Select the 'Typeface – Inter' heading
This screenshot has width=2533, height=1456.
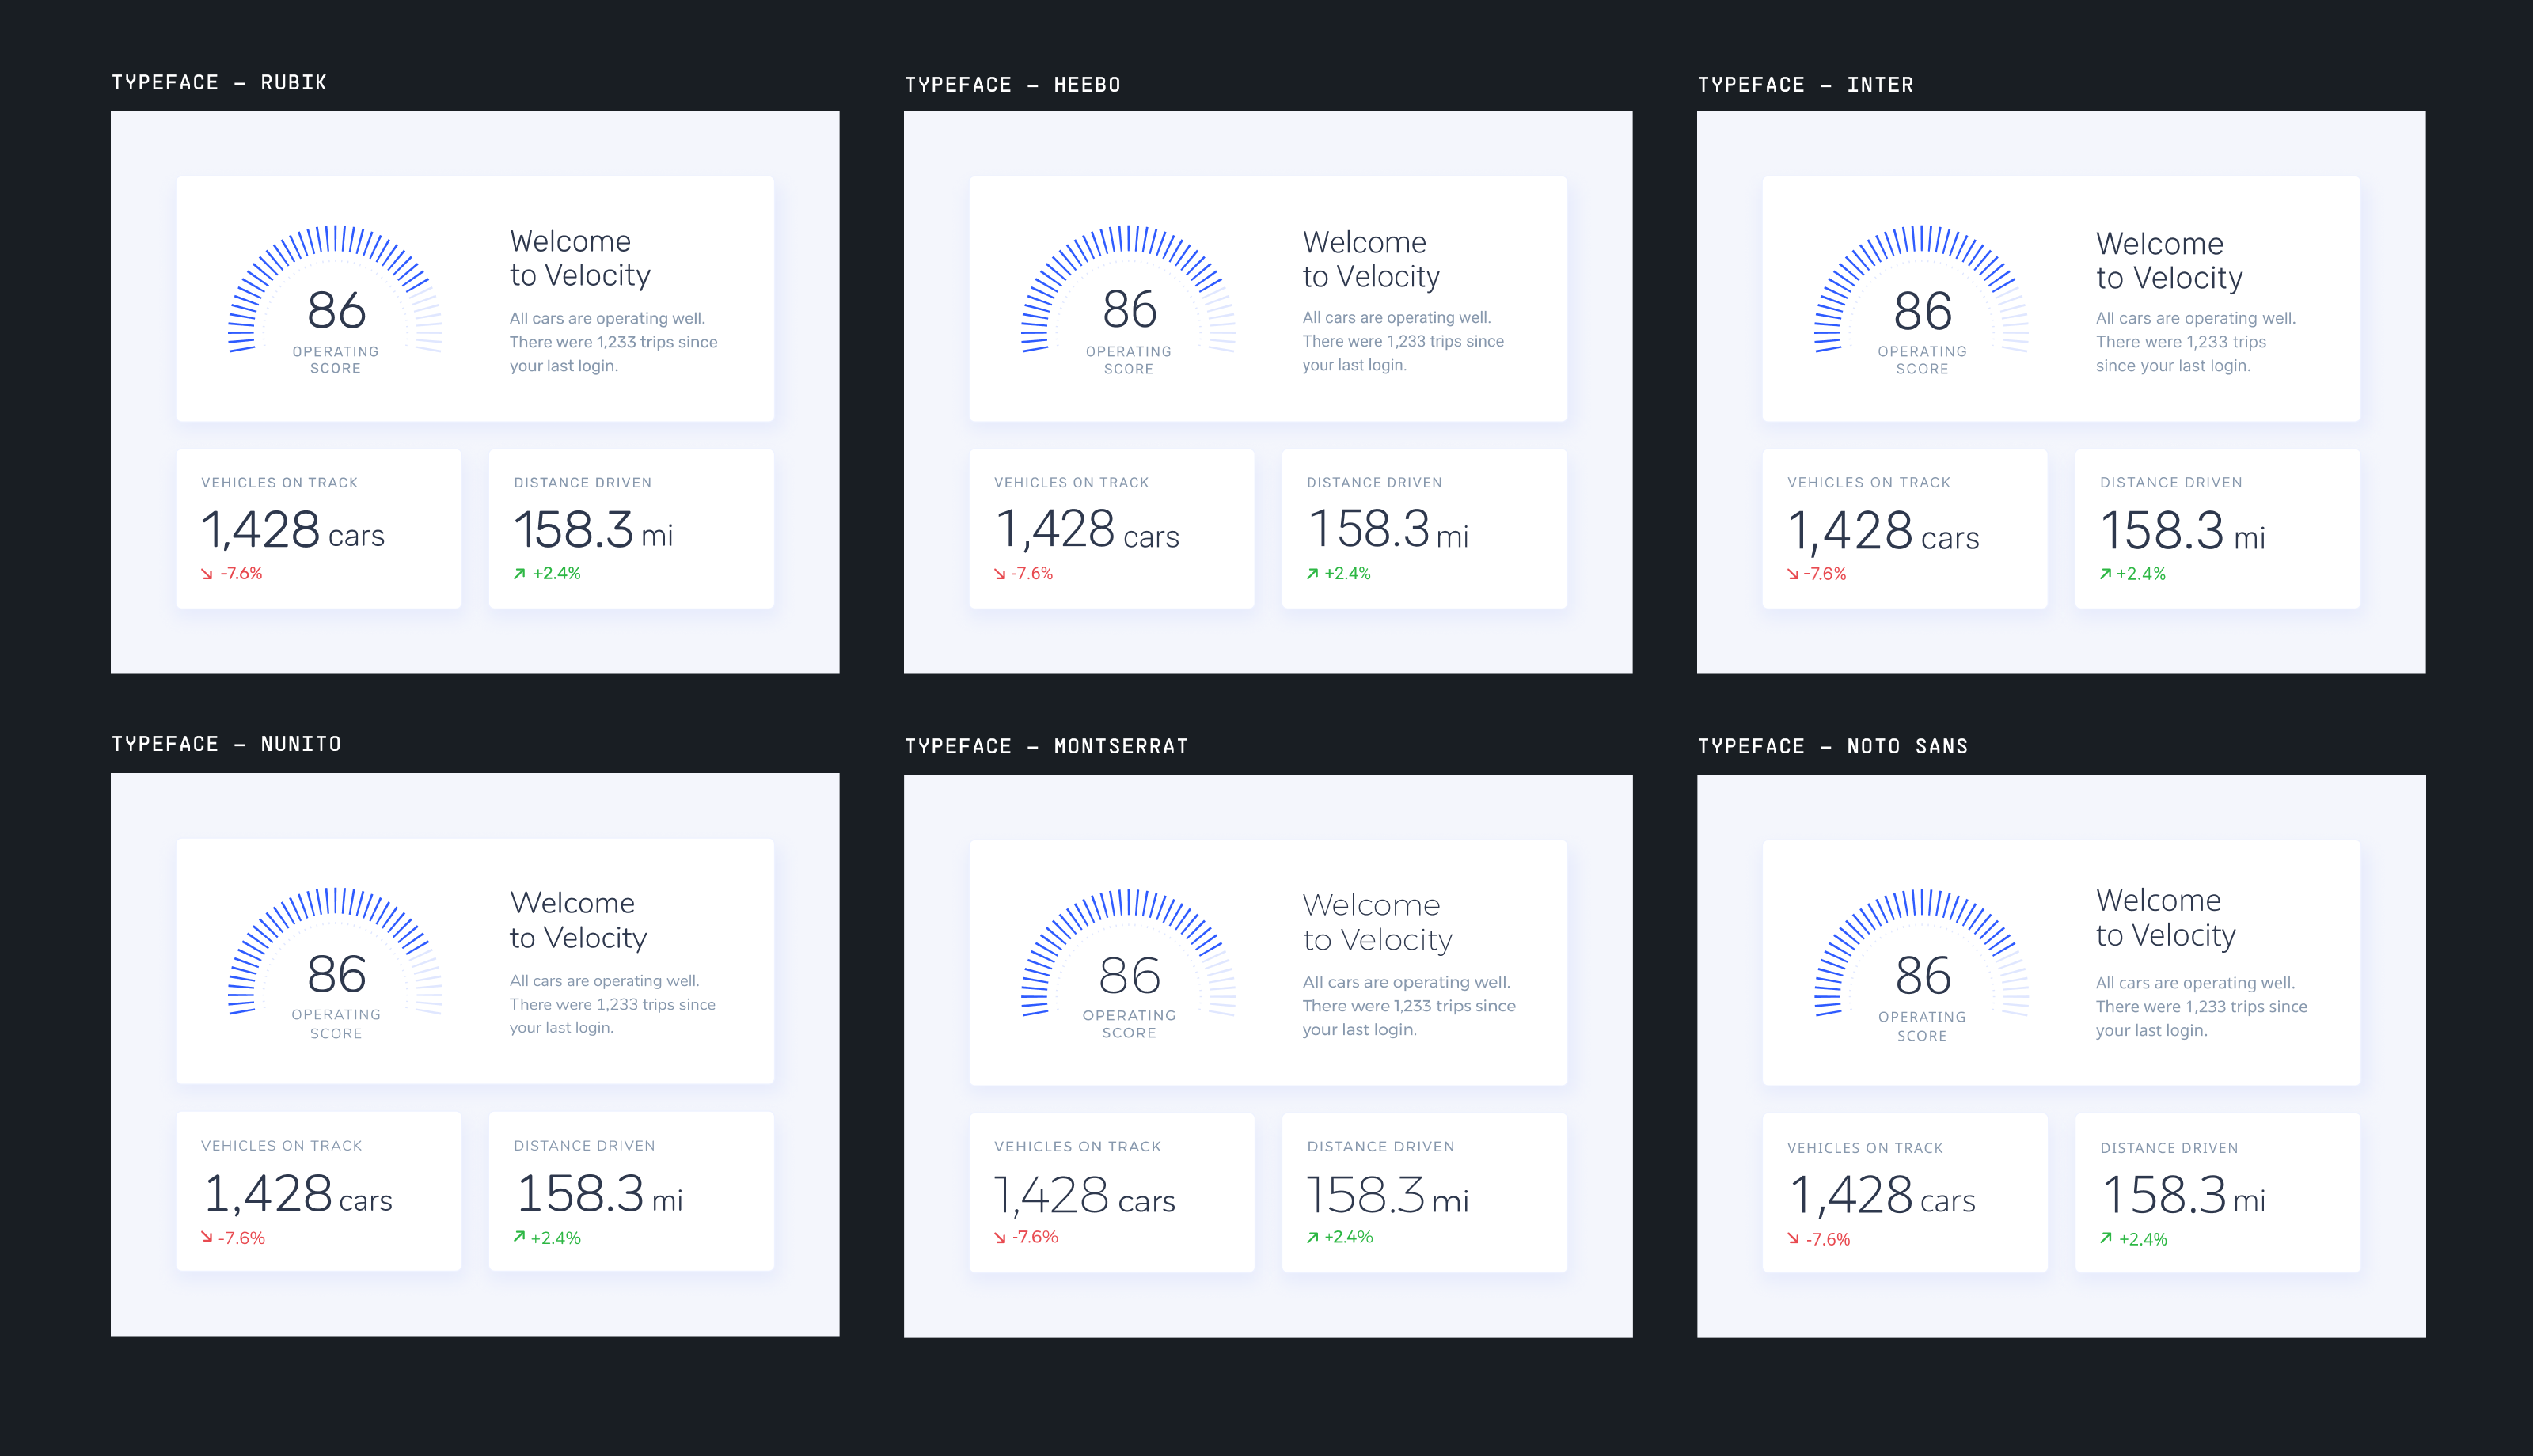point(1805,85)
